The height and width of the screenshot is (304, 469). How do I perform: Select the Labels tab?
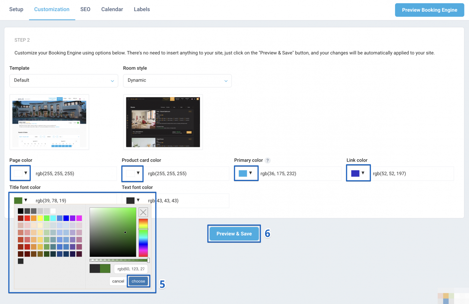click(142, 9)
